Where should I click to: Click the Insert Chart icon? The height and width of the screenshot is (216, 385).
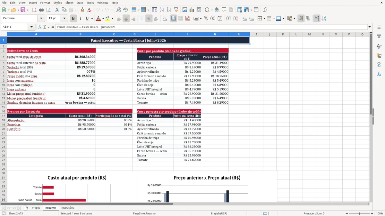(192, 10)
